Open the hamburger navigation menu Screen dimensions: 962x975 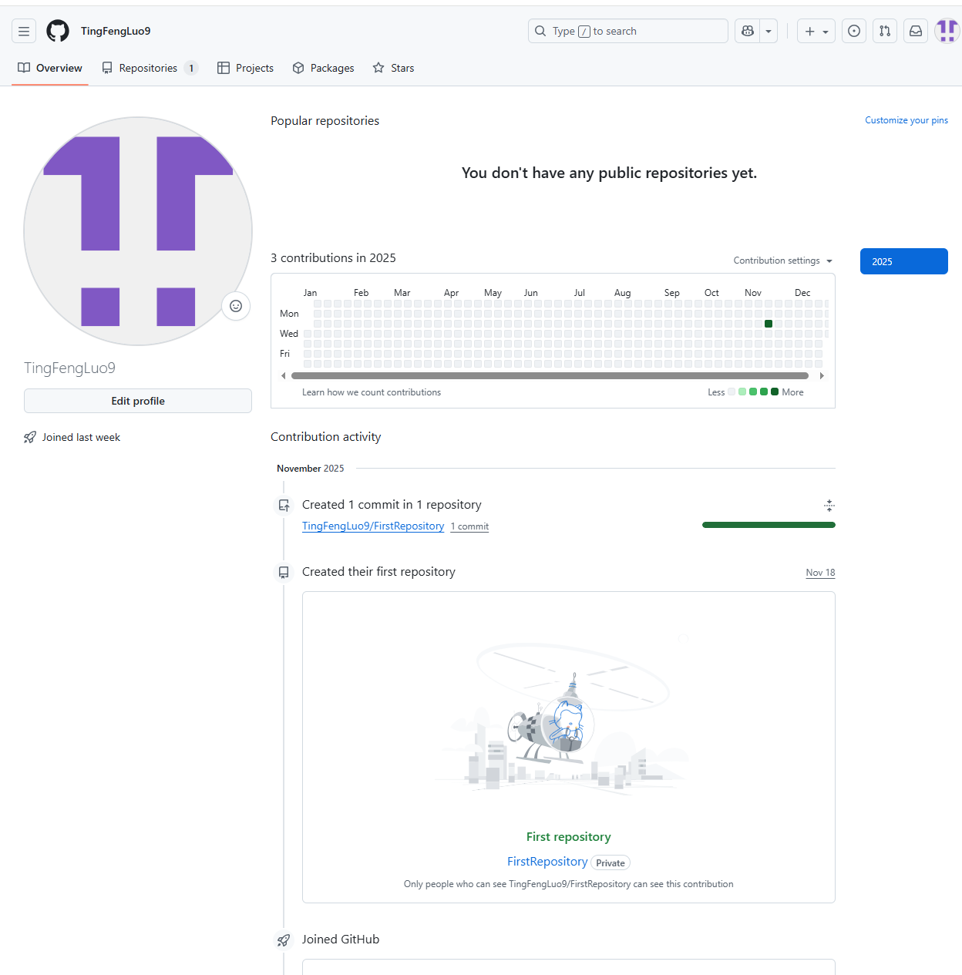point(24,32)
